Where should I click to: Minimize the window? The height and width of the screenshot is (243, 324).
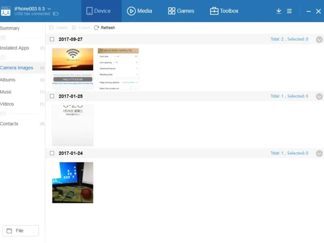tap(309, 11)
